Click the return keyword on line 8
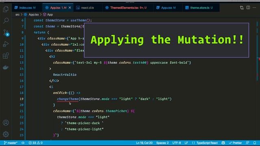This screenshot has height=146, width=260. pos(39,32)
